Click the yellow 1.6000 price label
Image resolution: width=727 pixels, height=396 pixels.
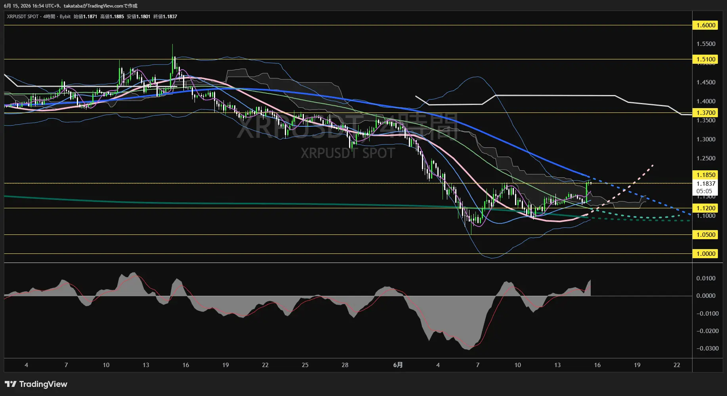click(x=706, y=25)
